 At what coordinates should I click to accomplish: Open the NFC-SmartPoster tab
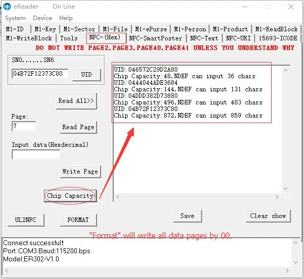(x=156, y=38)
